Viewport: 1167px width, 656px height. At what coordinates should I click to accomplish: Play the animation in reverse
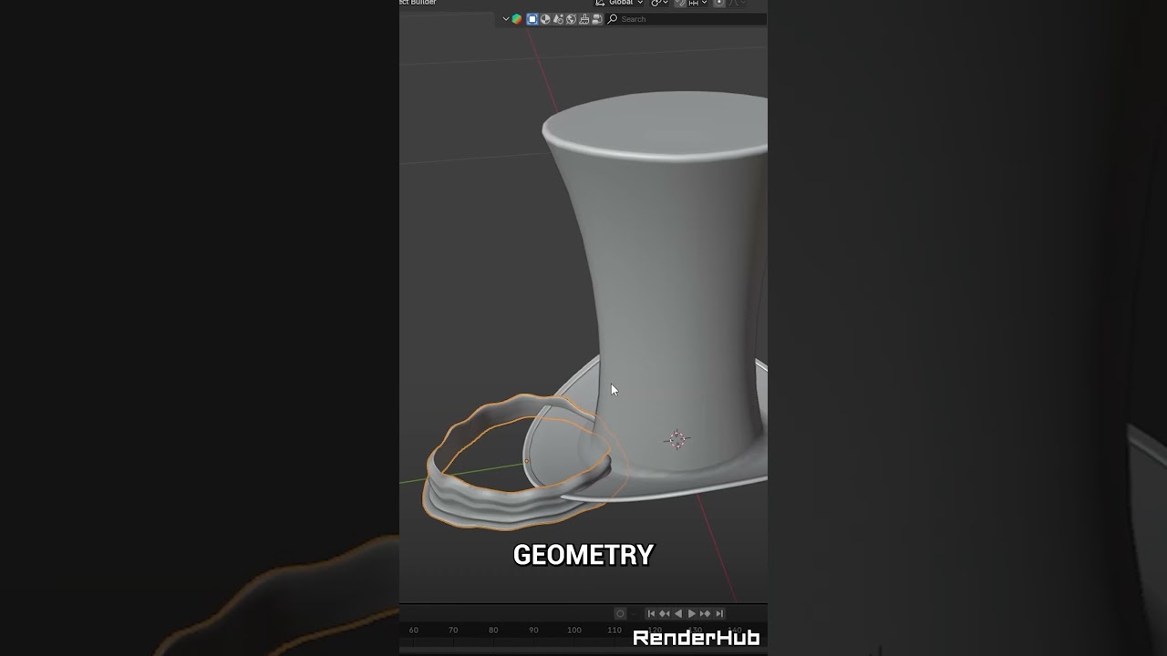pos(678,613)
